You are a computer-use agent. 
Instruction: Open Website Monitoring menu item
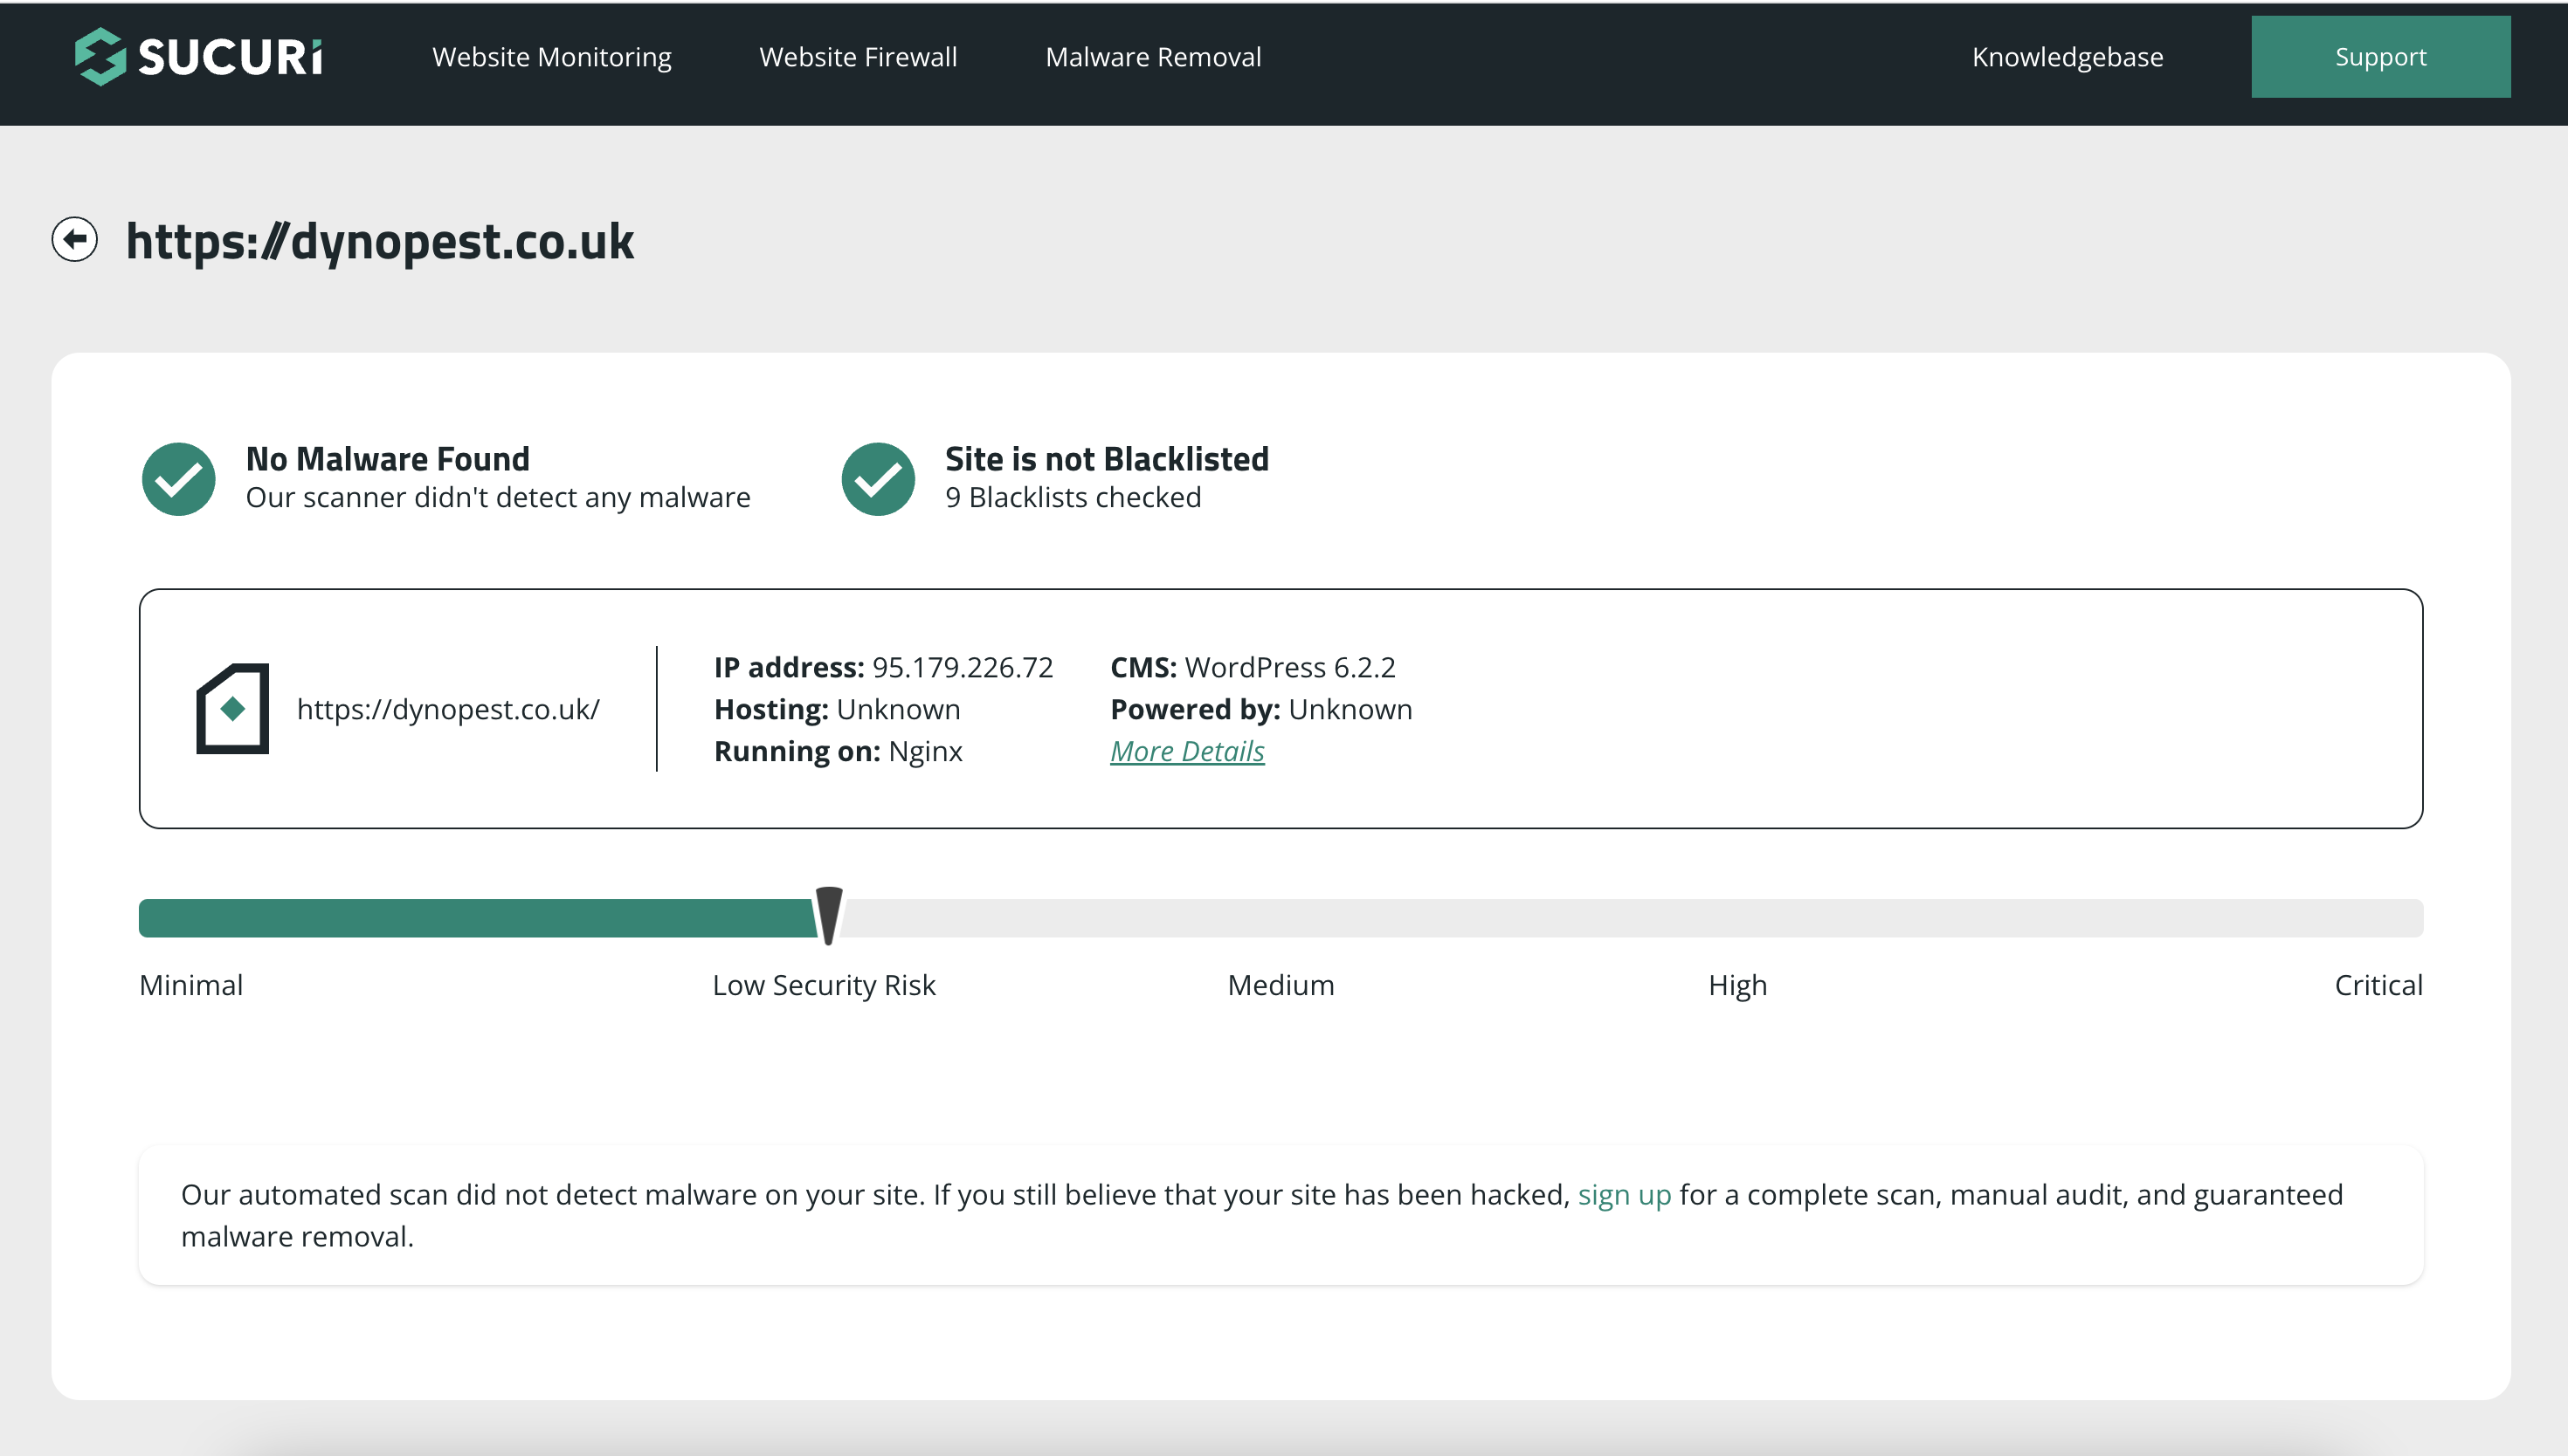point(551,57)
